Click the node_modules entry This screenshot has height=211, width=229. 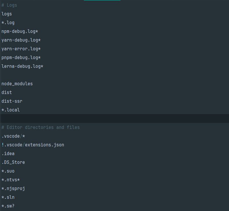tap(17, 84)
